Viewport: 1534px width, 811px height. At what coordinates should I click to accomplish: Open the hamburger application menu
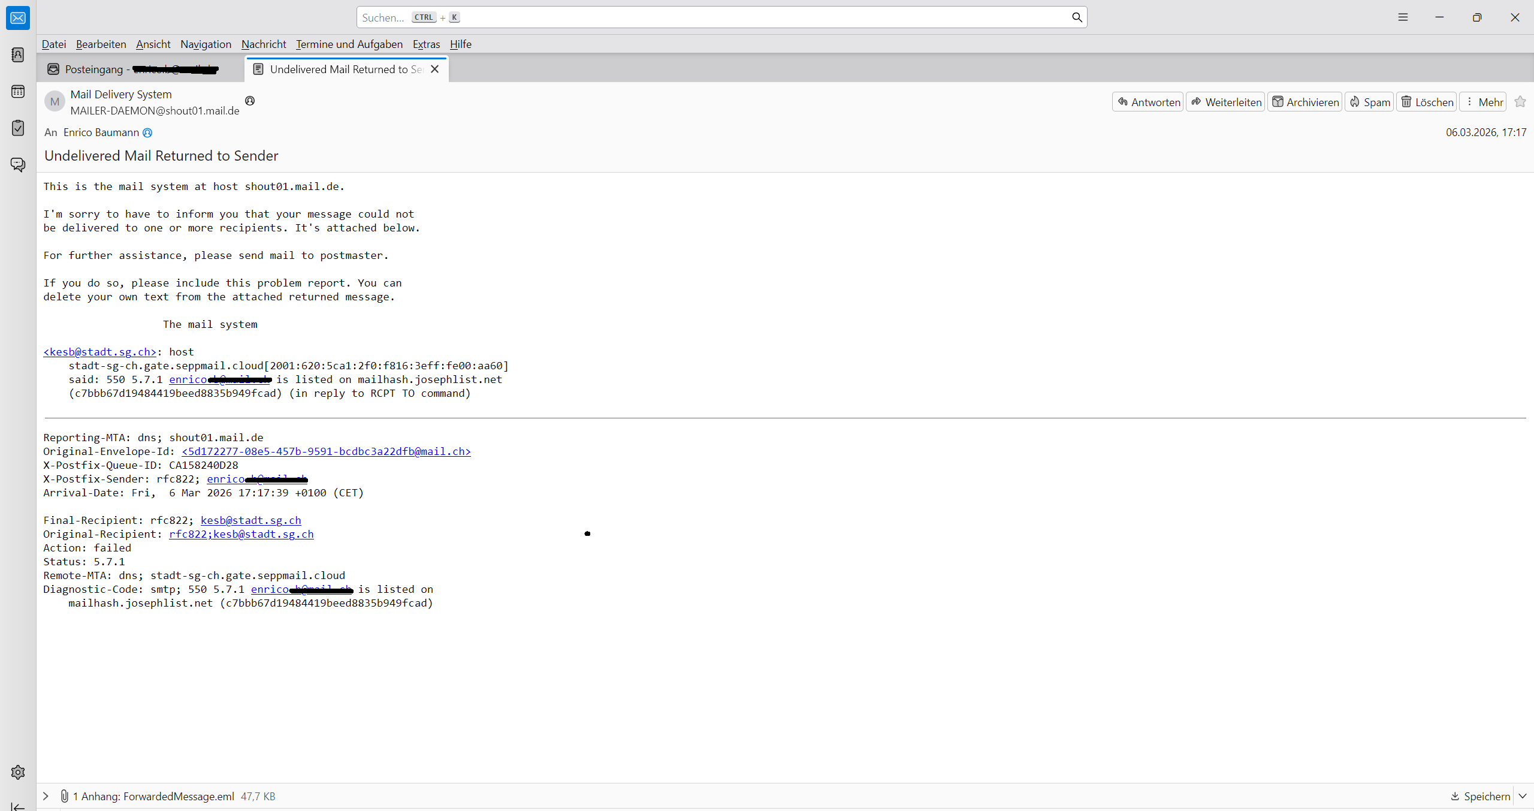point(1403,17)
